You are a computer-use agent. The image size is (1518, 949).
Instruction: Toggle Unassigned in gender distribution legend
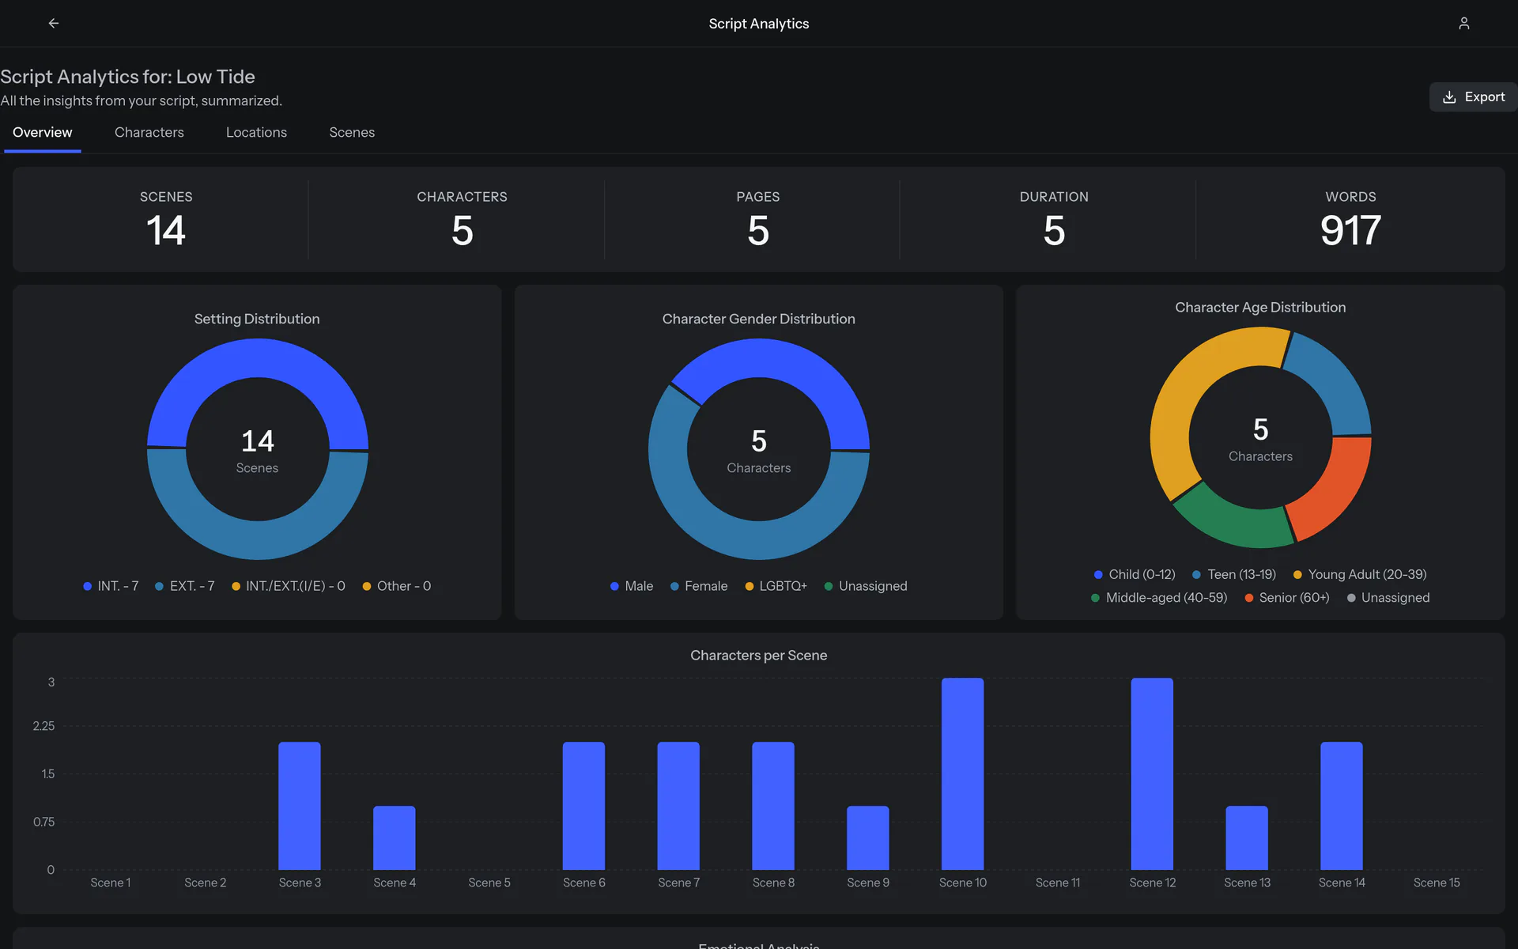[x=865, y=586]
